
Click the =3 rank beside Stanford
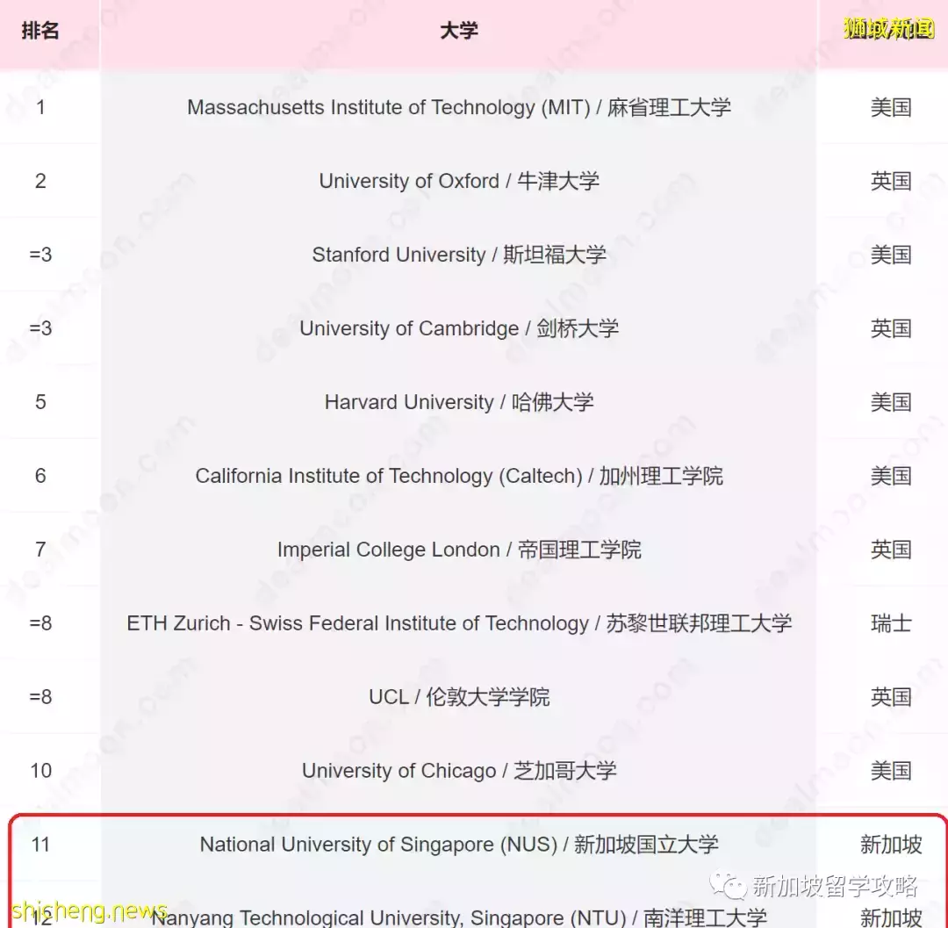point(40,255)
